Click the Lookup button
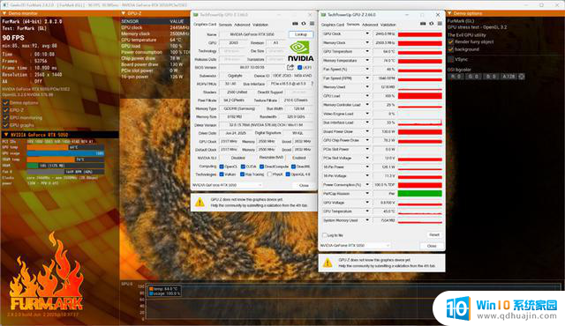Image resolution: width=565 pixels, height=326 pixels. coord(301,34)
